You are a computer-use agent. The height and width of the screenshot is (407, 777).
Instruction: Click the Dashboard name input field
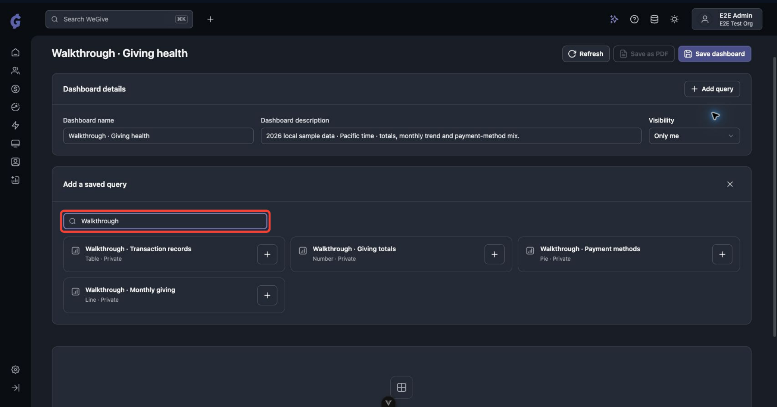coord(158,136)
